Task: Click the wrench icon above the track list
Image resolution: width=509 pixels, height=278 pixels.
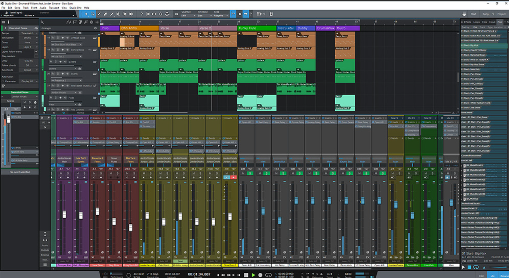Action: point(43,22)
